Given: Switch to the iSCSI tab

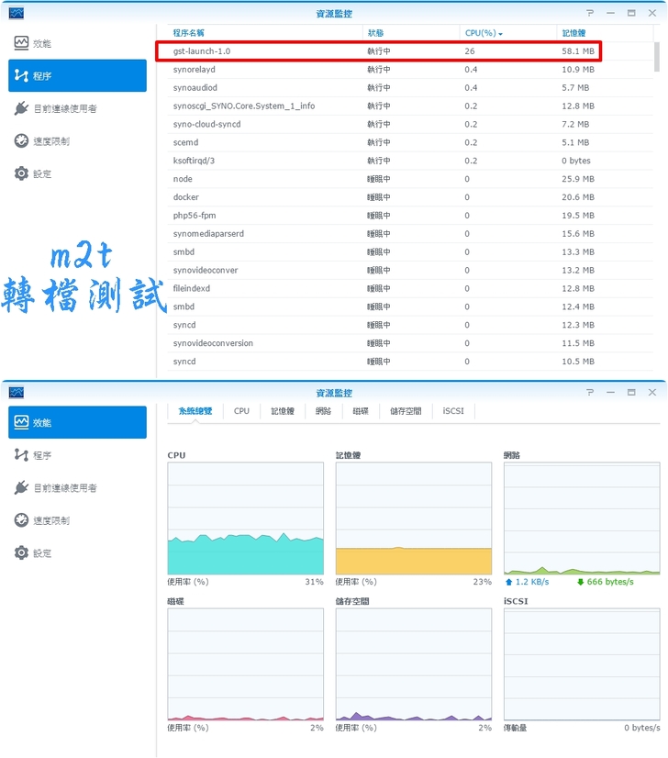Looking at the screenshot, I should coord(453,411).
